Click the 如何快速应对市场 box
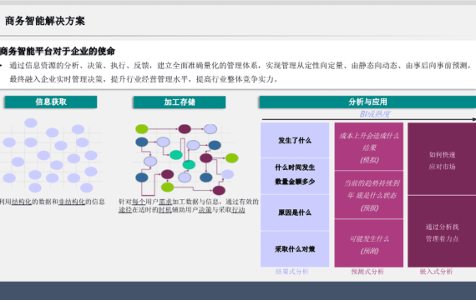This screenshot has width=476, height=300. [442, 159]
